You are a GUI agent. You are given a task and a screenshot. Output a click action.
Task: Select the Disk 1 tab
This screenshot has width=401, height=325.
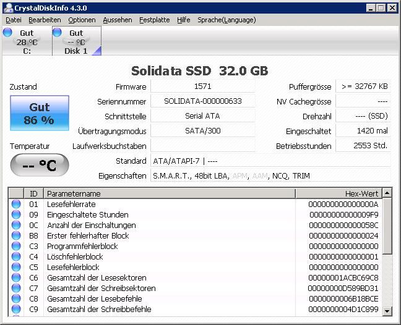click(x=77, y=41)
